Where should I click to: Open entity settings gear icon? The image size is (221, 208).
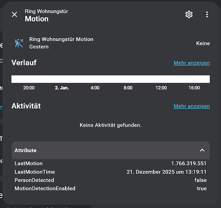pyautogui.click(x=189, y=15)
